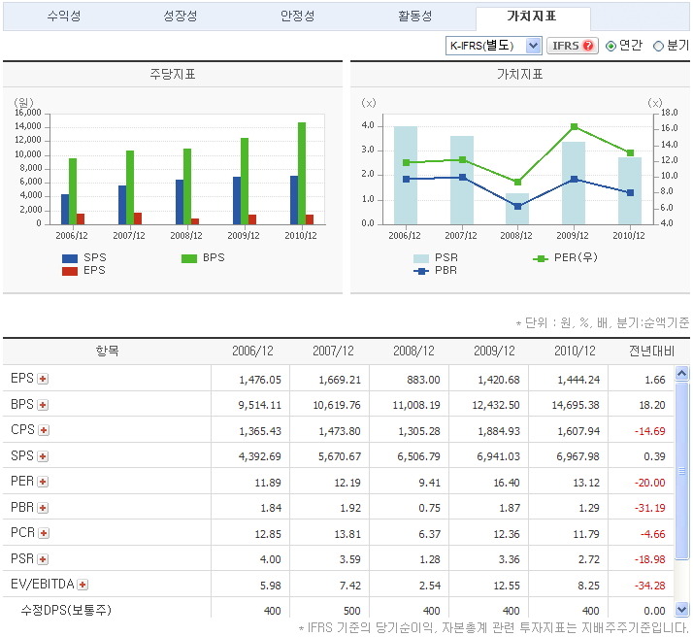The image size is (693, 637).
Task: Open the 성장성 tab
Action: pyautogui.click(x=181, y=17)
